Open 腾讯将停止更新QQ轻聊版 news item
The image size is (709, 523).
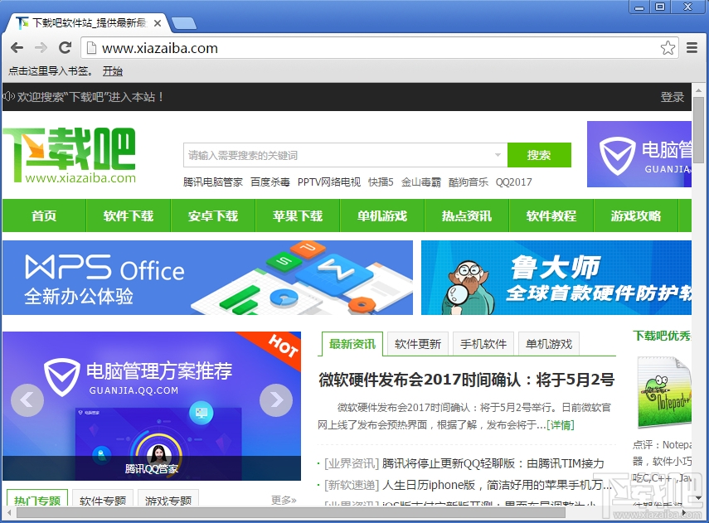click(493, 463)
